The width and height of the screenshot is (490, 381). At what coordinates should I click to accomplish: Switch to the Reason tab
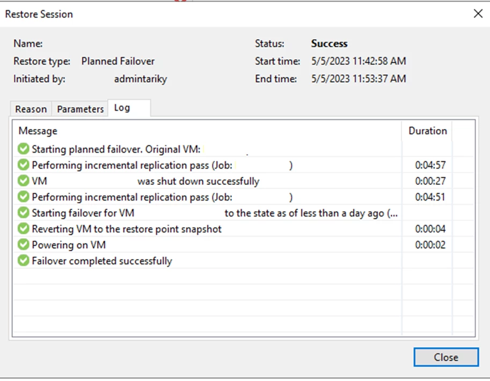[31, 109]
